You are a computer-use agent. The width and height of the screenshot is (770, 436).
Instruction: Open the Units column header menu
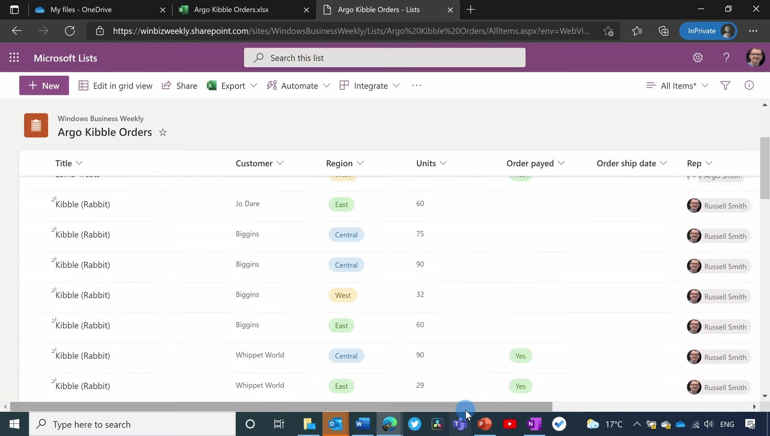pos(432,163)
